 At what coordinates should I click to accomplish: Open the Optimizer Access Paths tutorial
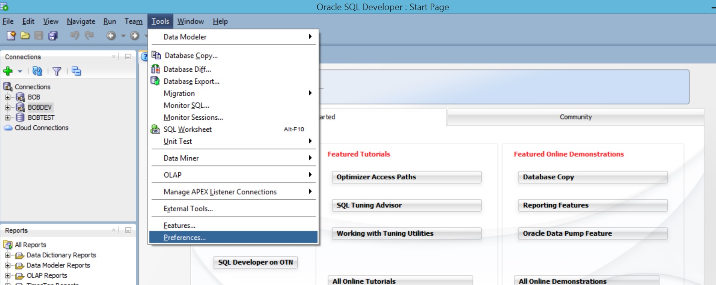(407, 177)
